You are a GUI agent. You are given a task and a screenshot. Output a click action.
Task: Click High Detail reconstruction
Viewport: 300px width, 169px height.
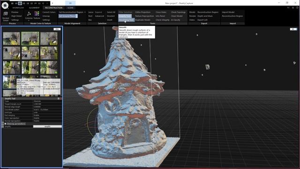tap(16, 16)
